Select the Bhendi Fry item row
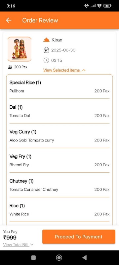 [59, 165]
